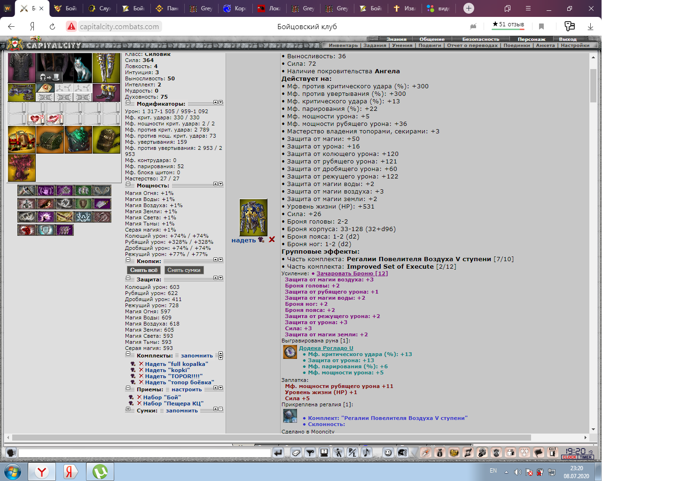Screen dimensions: 673x481
Task: Move Модификаторы section down with arrow
Action: [221, 102]
